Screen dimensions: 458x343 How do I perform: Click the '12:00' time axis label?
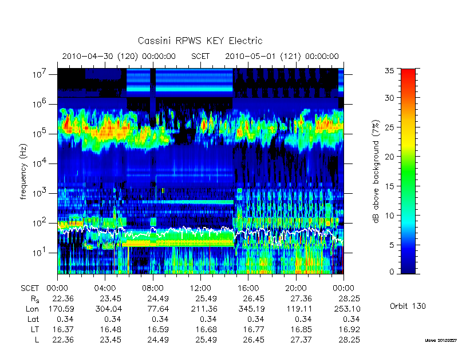pos(200,289)
